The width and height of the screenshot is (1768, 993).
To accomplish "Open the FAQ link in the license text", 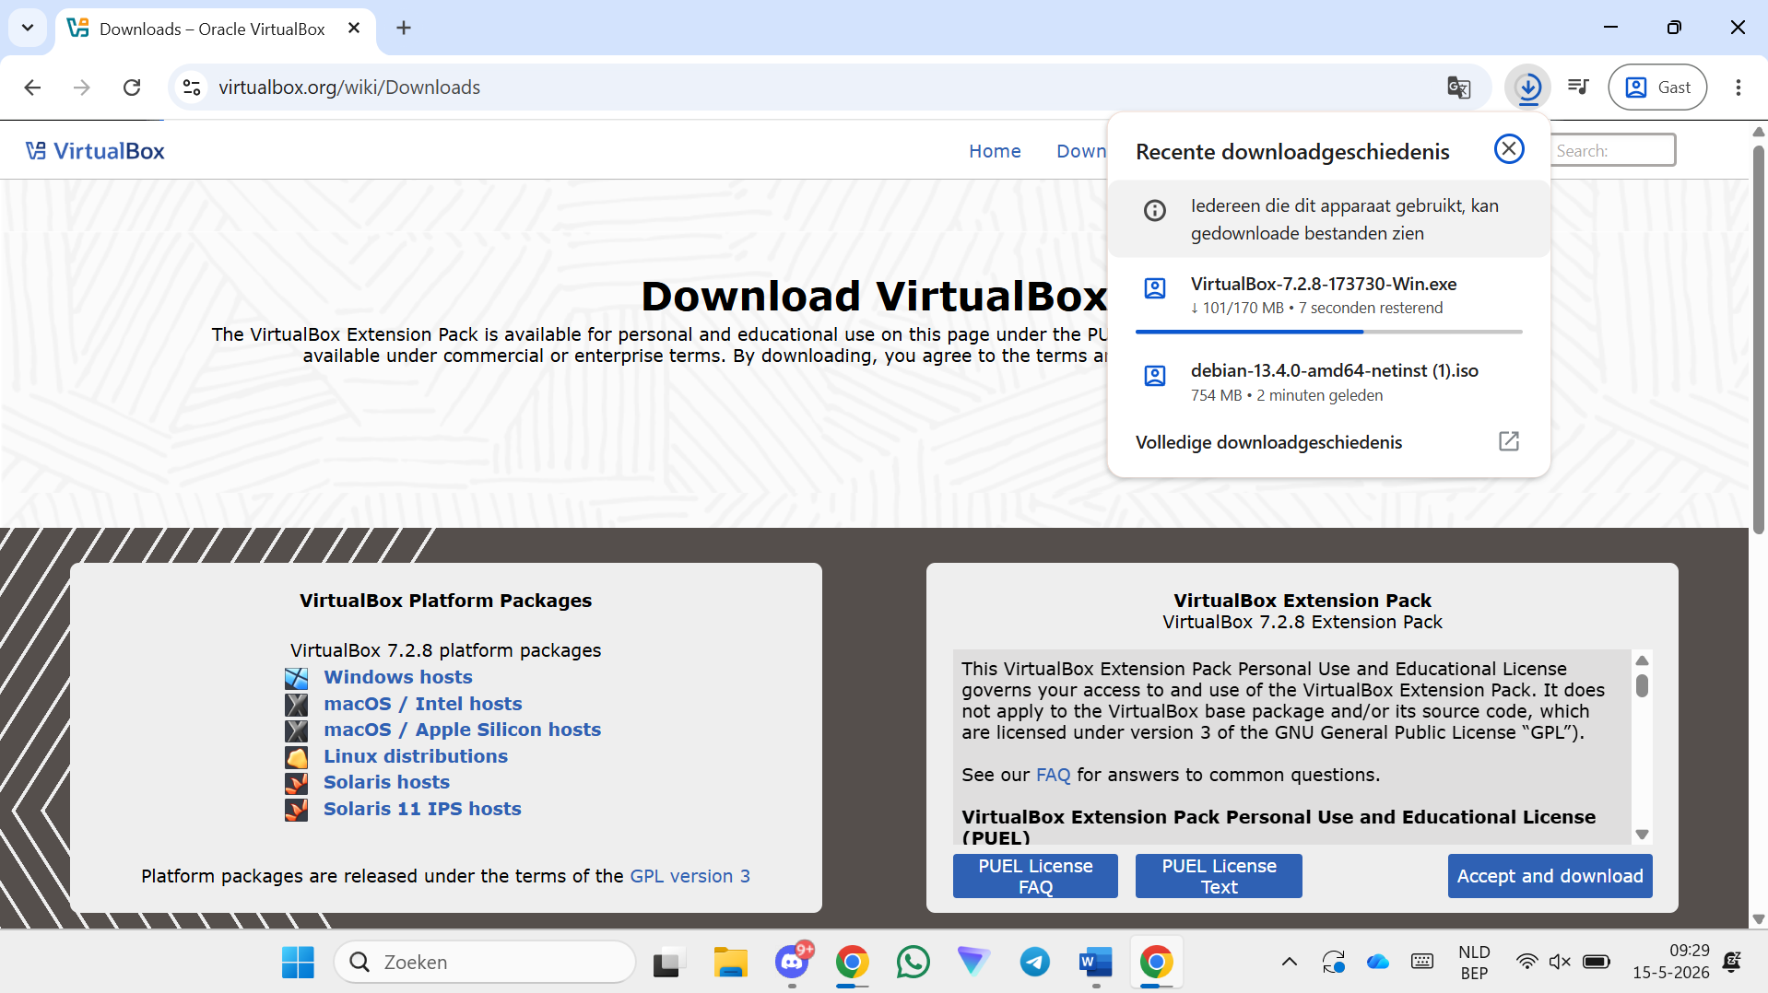I will tap(1053, 775).
